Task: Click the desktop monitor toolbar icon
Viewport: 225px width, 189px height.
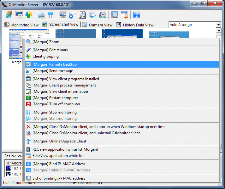Action: coord(63,15)
